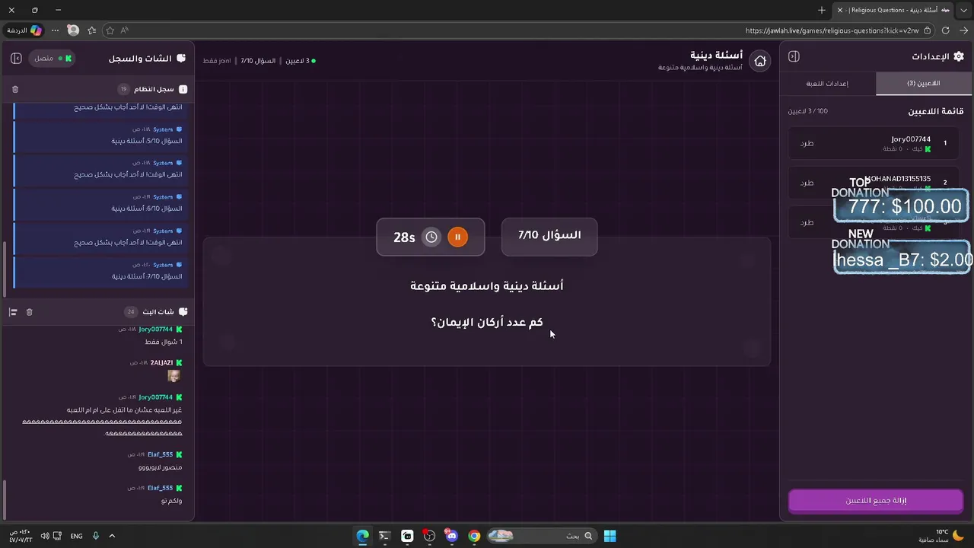Click the read aloud icon
The image size is (974, 548).
click(x=125, y=30)
